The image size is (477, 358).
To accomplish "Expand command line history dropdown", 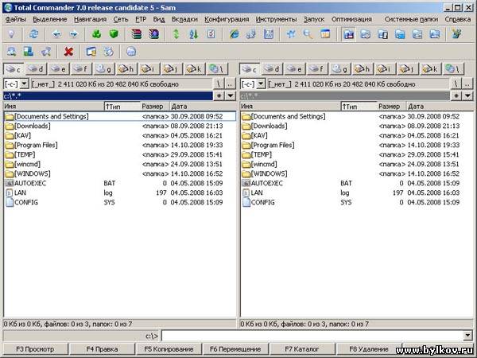I will pos(468,336).
